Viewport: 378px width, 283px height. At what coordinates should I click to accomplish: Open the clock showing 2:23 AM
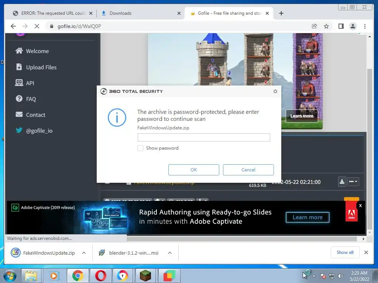pyautogui.click(x=359, y=276)
